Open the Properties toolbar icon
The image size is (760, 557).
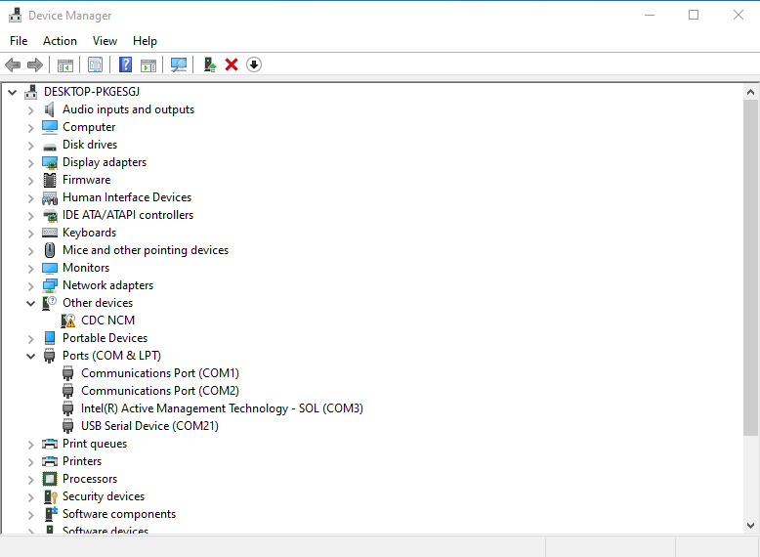click(95, 64)
